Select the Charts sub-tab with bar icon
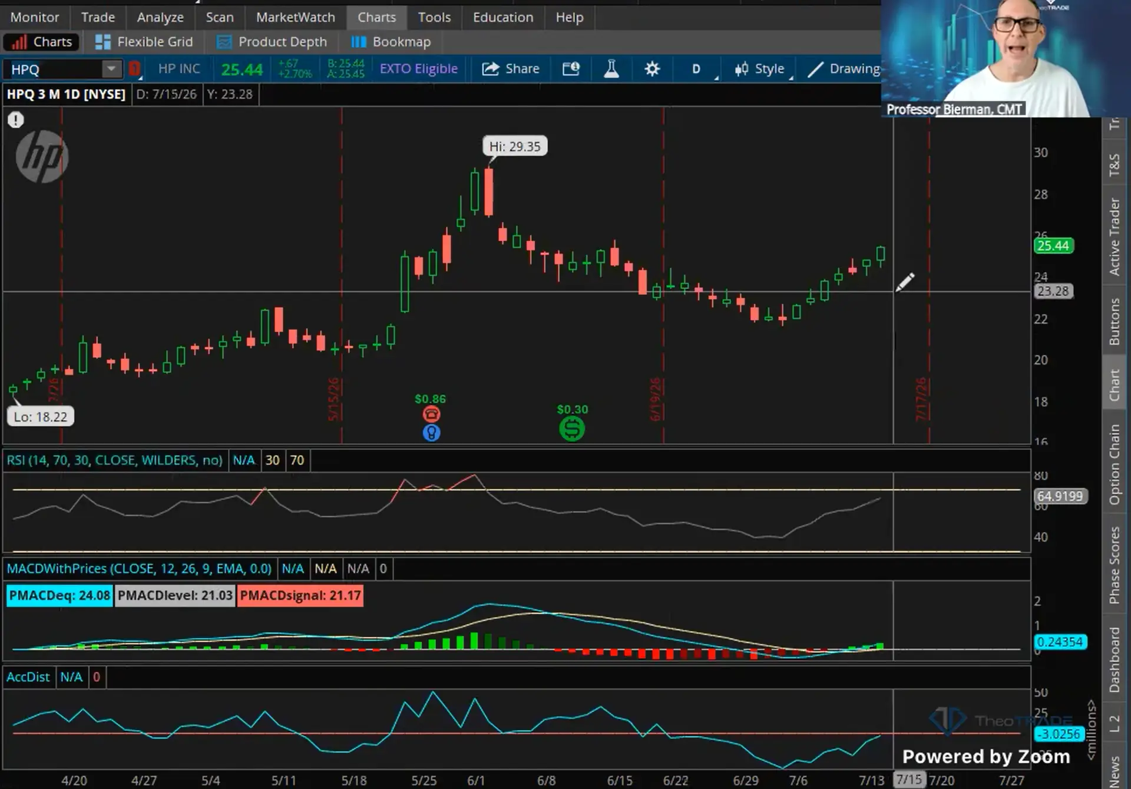1131x789 pixels. (41, 42)
